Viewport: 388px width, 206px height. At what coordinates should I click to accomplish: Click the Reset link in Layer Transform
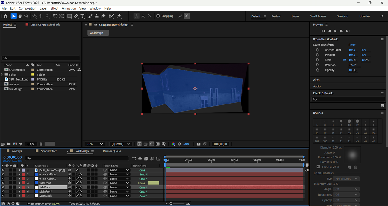[x=352, y=45]
